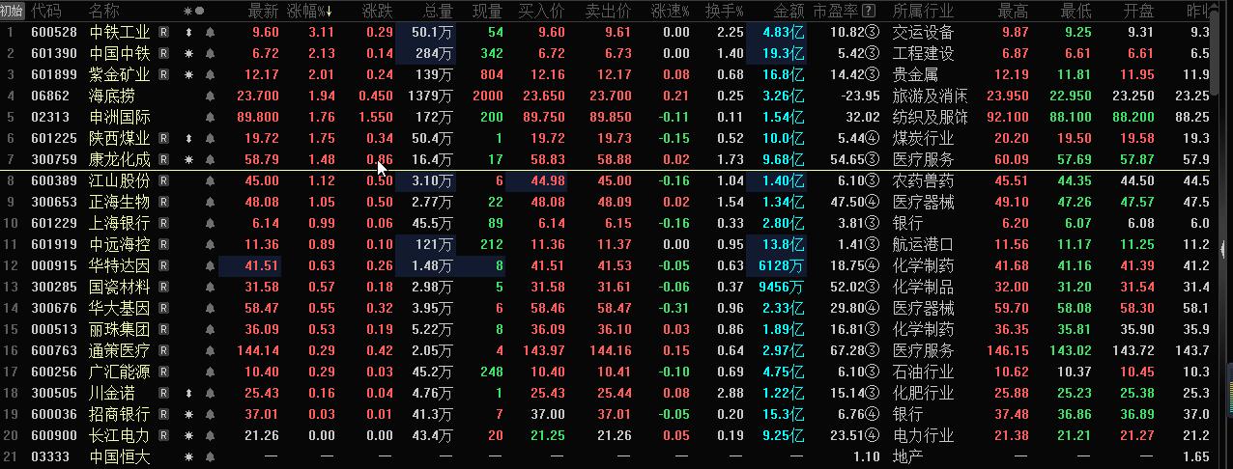Click the alert bell for 申洲国际
The image size is (1233, 469).
211,118
